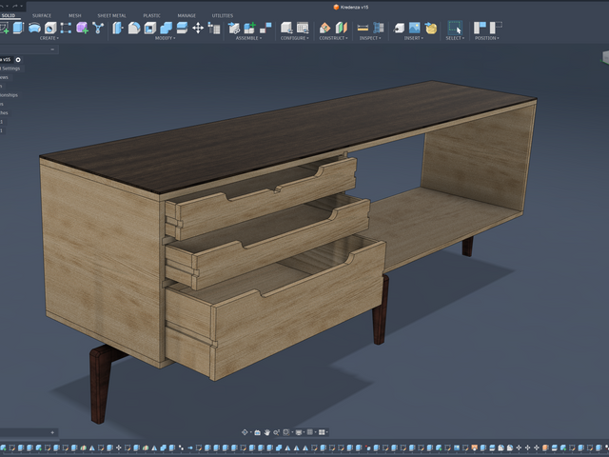Open the CONFIGURE dropdown menu
The height and width of the screenshot is (457, 609).
(x=294, y=38)
